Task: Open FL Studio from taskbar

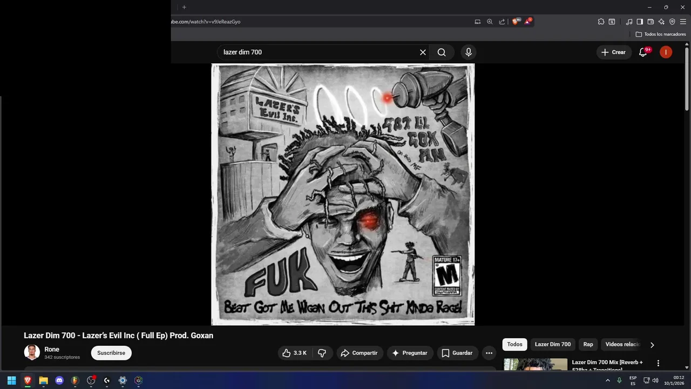Action: pyautogui.click(x=75, y=380)
